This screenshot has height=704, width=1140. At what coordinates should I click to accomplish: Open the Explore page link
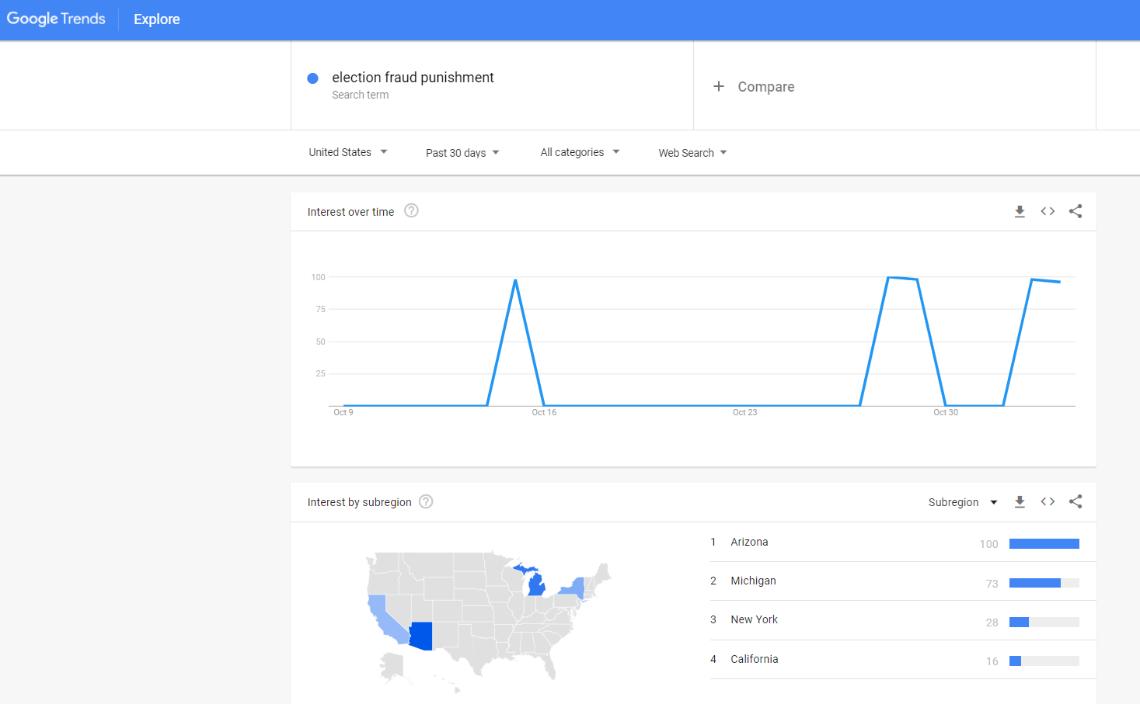point(156,19)
